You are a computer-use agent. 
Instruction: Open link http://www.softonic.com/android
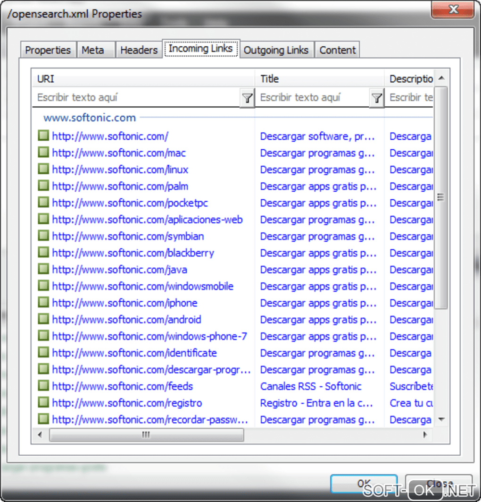[126, 320]
